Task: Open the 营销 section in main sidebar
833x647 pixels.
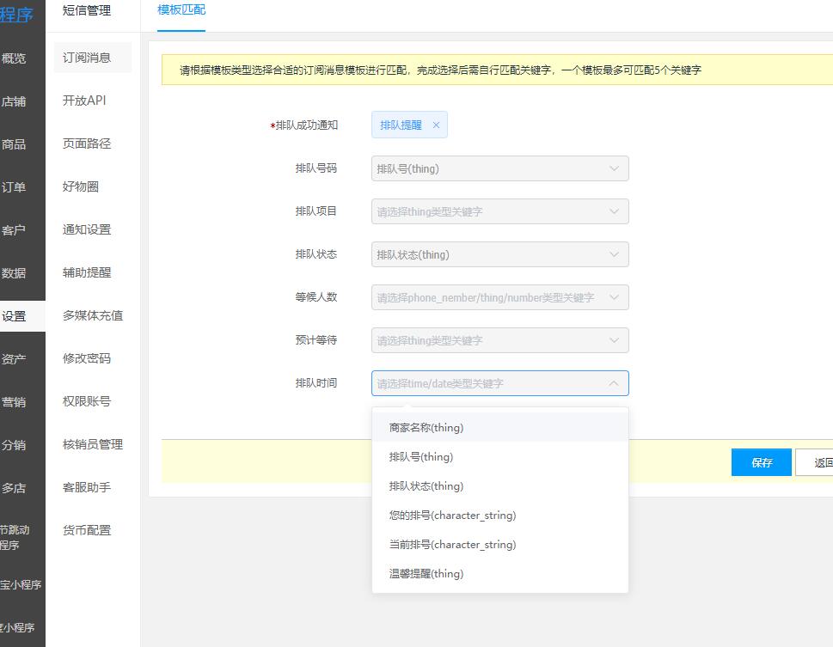Action: point(14,402)
